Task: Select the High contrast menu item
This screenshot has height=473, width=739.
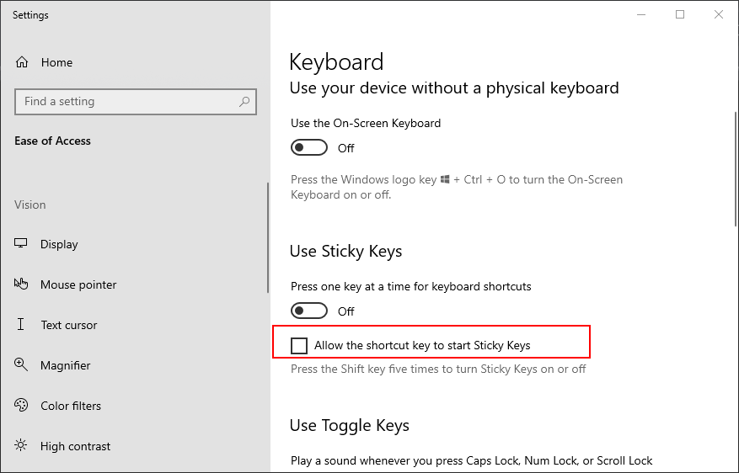Action: tap(75, 446)
